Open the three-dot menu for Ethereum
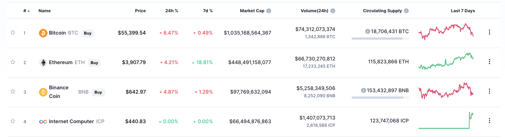The image size is (505, 139). coord(489,62)
